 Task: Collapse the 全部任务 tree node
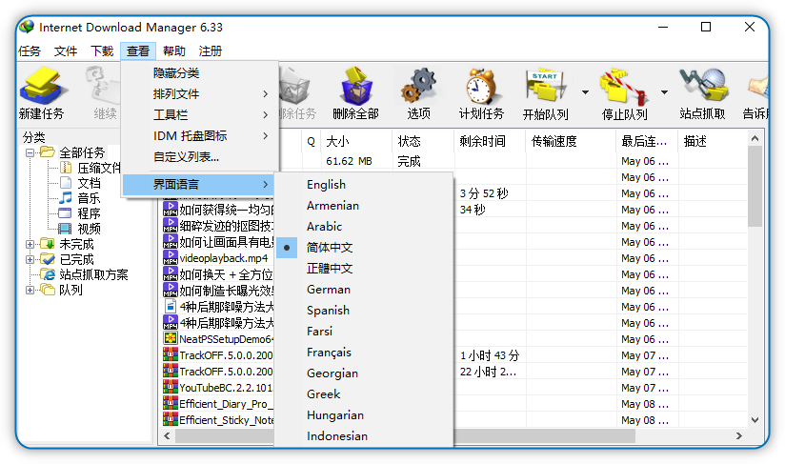pyautogui.click(x=30, y=152)
